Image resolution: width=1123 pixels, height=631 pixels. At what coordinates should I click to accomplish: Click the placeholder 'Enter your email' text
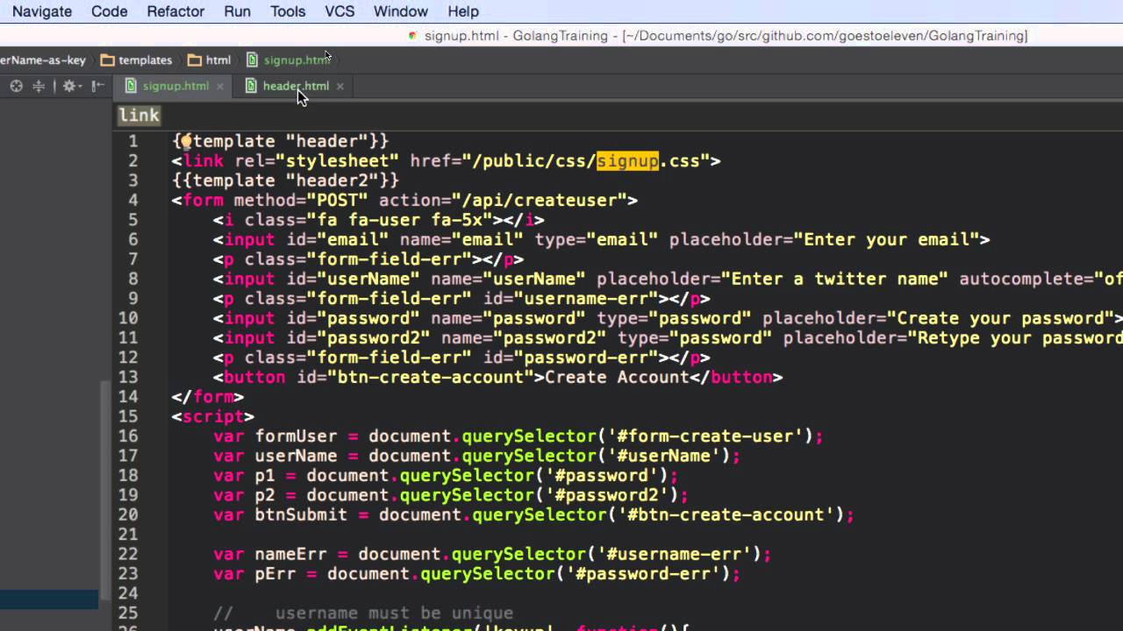886,240
